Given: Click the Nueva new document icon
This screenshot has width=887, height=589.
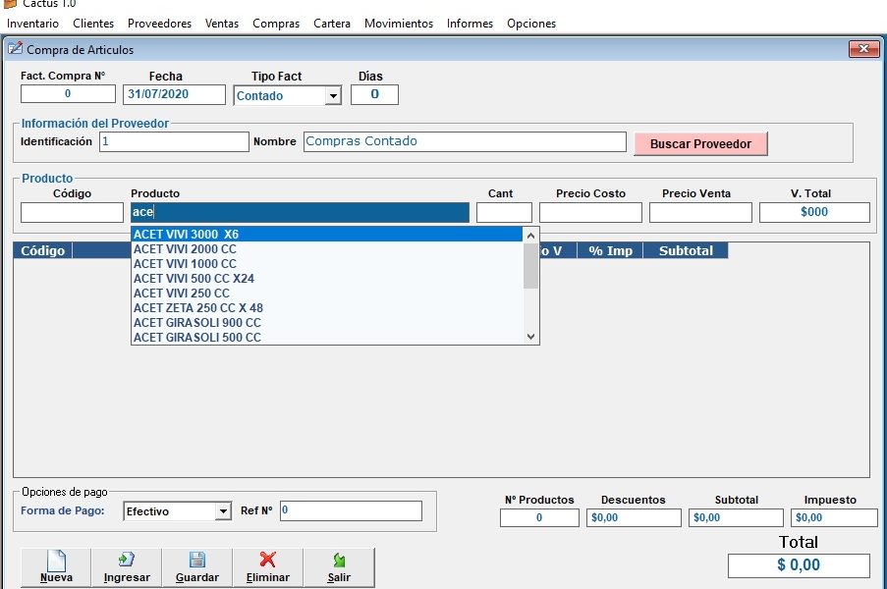Looking at the screenshot, I should (x=56, y=561).
